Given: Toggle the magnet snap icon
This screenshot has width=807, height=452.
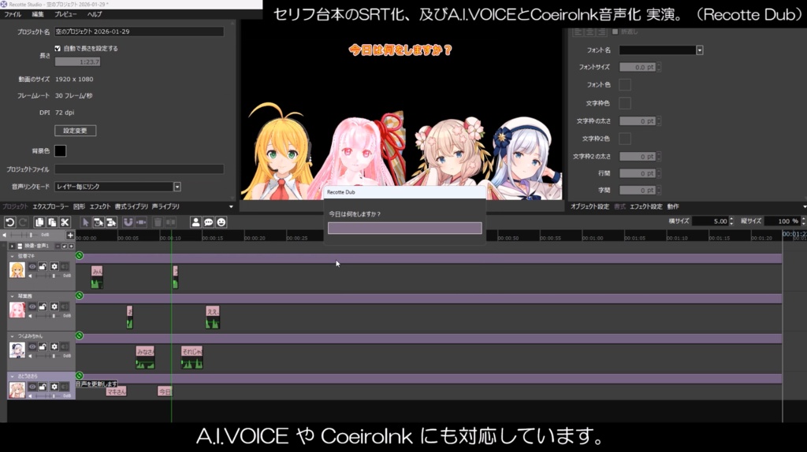Looking at the screenshot, I should [128, 222].
